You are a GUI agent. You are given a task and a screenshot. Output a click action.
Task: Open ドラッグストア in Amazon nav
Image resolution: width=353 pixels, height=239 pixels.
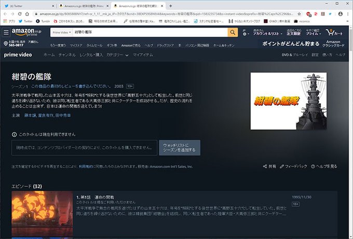pyautogui.click(x=165, y=46)
